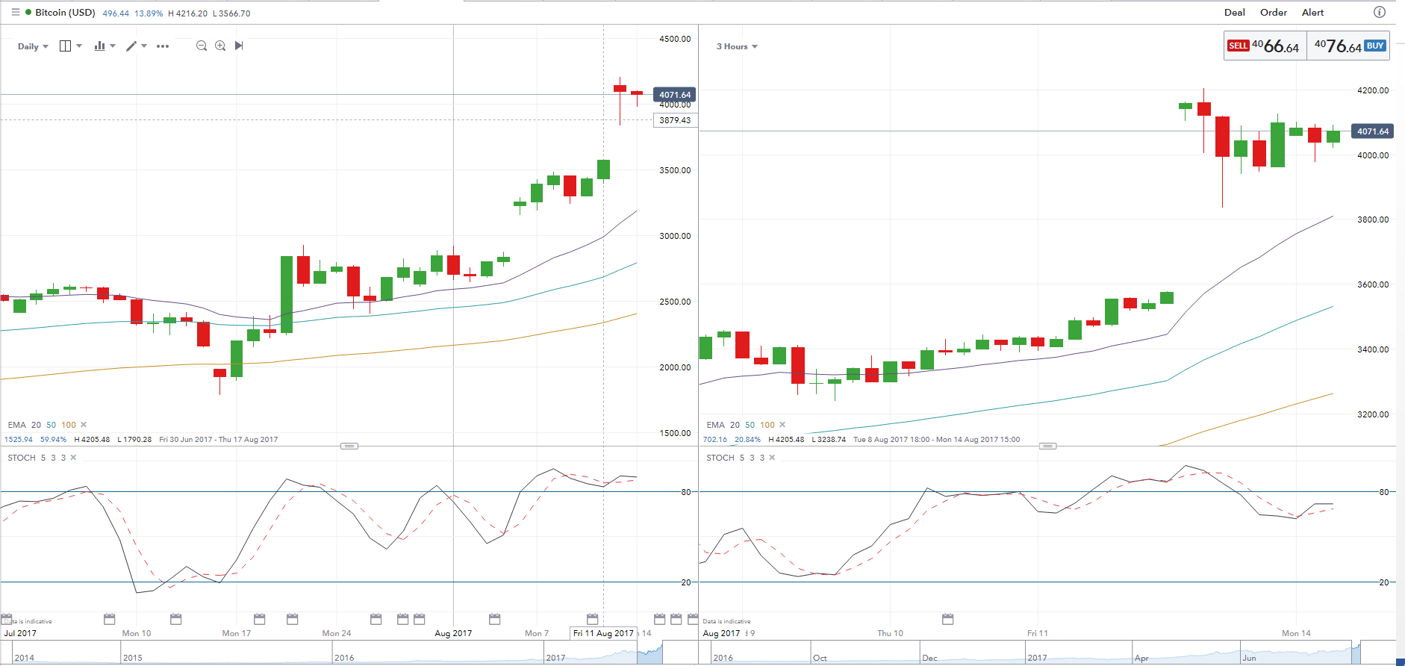Viewport: 1405px width, 666px height.
Task: Zoom in the daily chart
Action: tap(220, 46)
